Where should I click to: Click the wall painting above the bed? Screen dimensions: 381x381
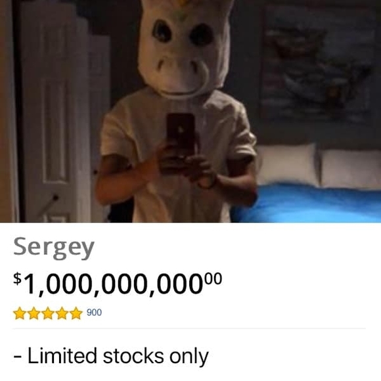[x=319, y=63]
